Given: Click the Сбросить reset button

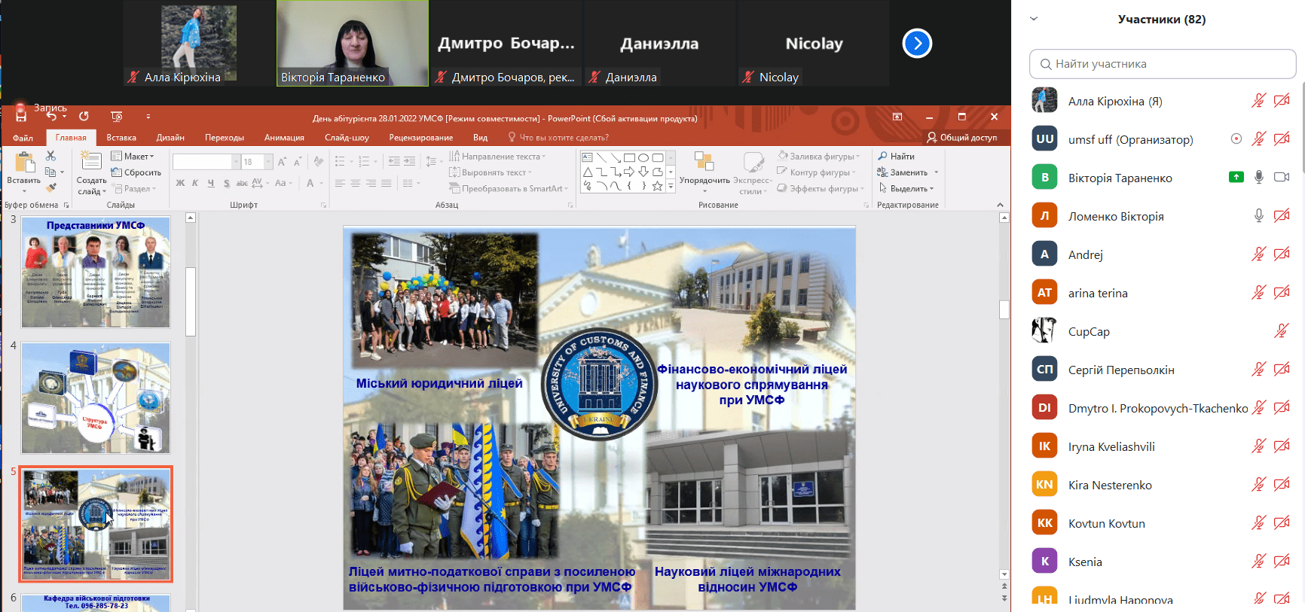Looking at the screenshot, I should tap(136, 172).
